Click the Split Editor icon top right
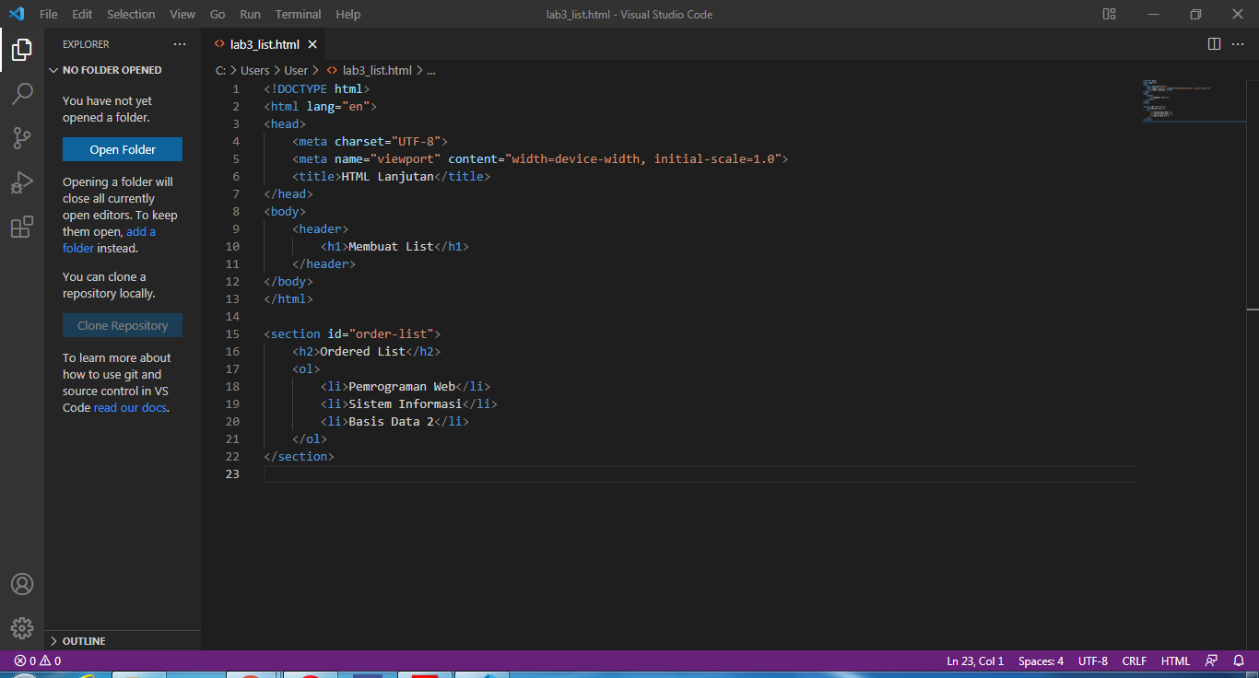 pos(1214,43)
